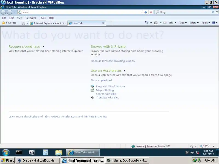Expand the address bar history dropdown
The image size is (219, 164).
pyautogui.click(x=141, y=12)
